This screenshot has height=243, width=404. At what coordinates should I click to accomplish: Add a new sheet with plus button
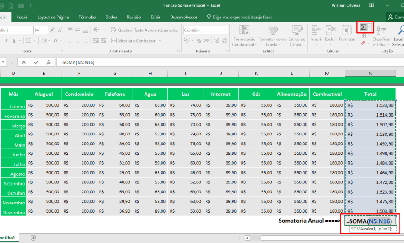click(x=33, y=238)
